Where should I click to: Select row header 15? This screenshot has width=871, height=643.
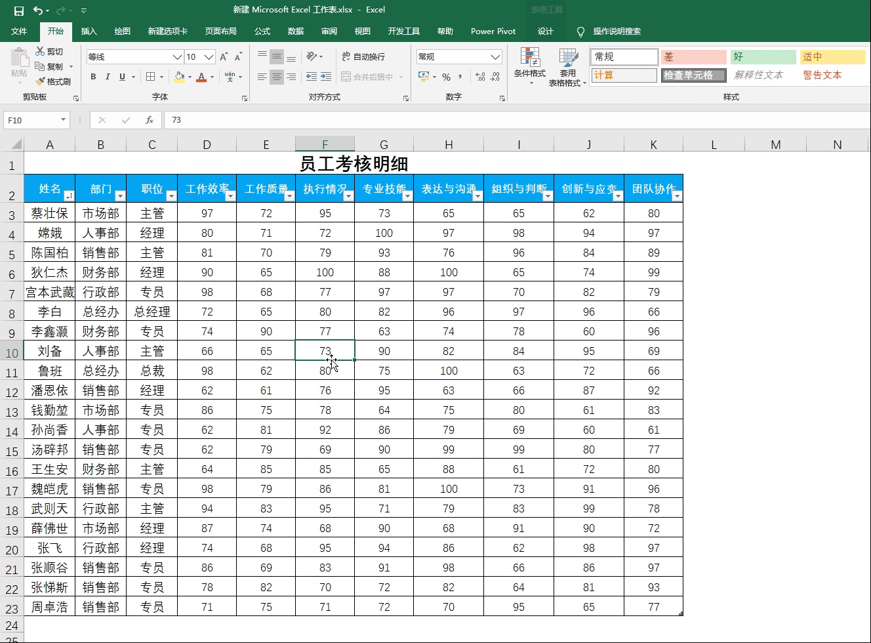tap(12, 451)
